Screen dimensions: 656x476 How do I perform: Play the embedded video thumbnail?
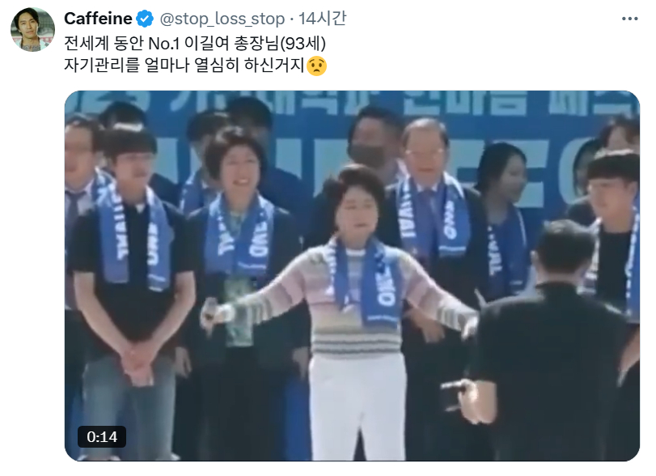pyautogui.click(x=352, y=276)
